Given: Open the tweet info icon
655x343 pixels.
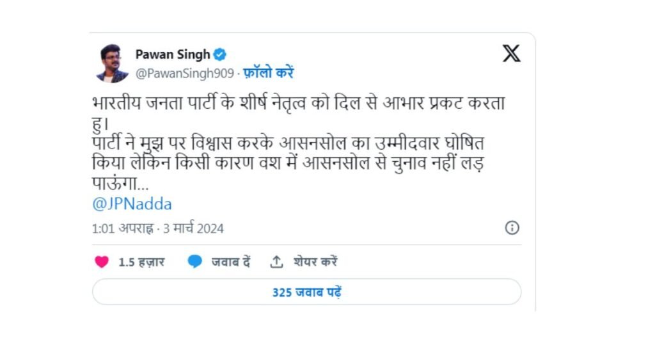Looking at the screenshot, I should tap(512, 228).
